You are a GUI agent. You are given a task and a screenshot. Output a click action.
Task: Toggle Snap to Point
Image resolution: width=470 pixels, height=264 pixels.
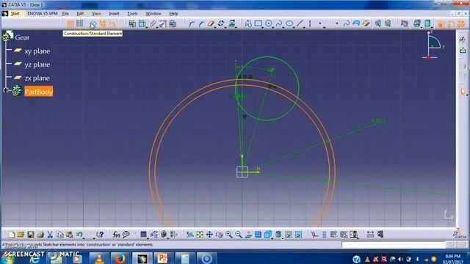pyautogui.click(x=80, y=23)
